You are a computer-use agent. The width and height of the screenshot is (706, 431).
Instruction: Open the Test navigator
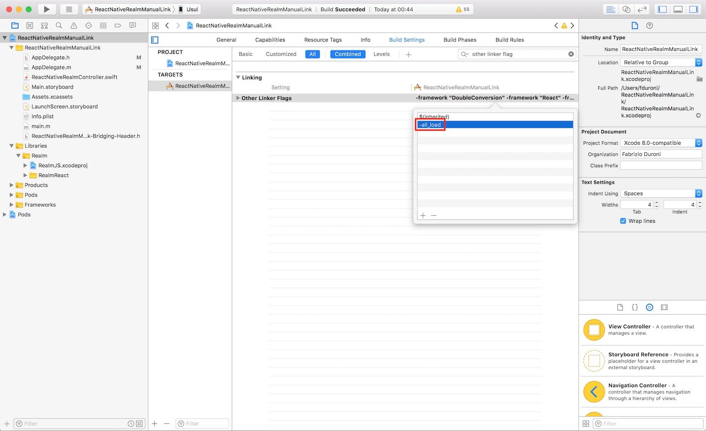point(88,25)
